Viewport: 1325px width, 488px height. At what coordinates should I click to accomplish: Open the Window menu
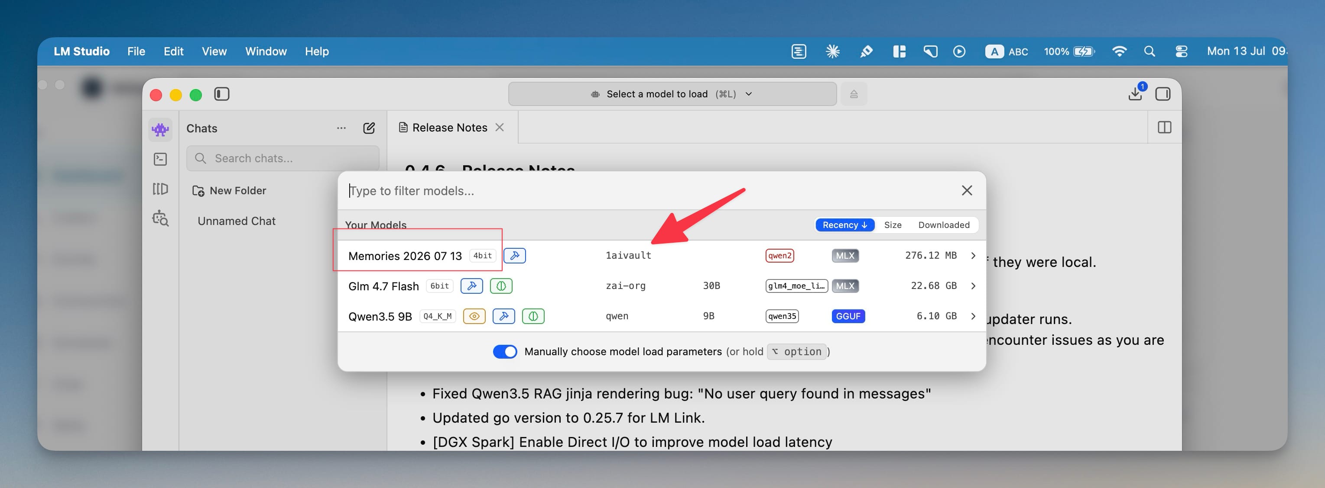pos(266,51)
